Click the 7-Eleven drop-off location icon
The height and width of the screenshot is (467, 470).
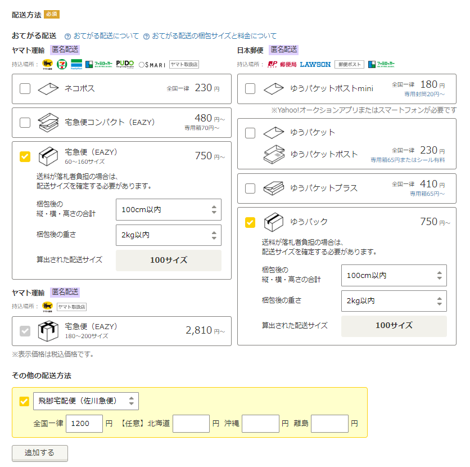click(x=62, y=64)
